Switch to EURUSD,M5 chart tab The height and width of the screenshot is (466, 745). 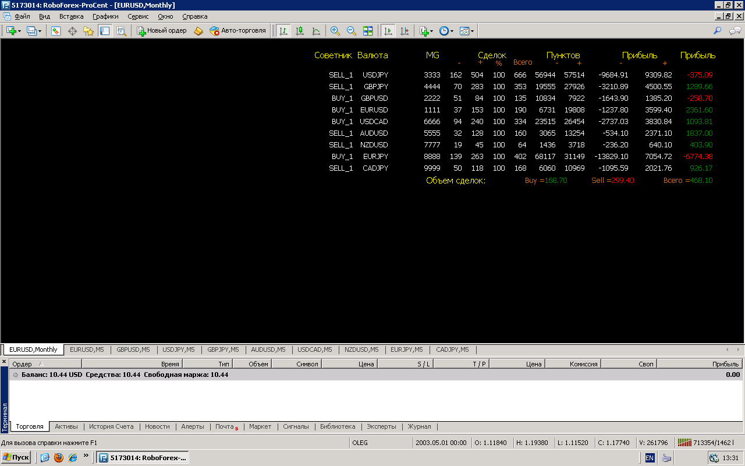pyautogui.click(x=87, y=349)
